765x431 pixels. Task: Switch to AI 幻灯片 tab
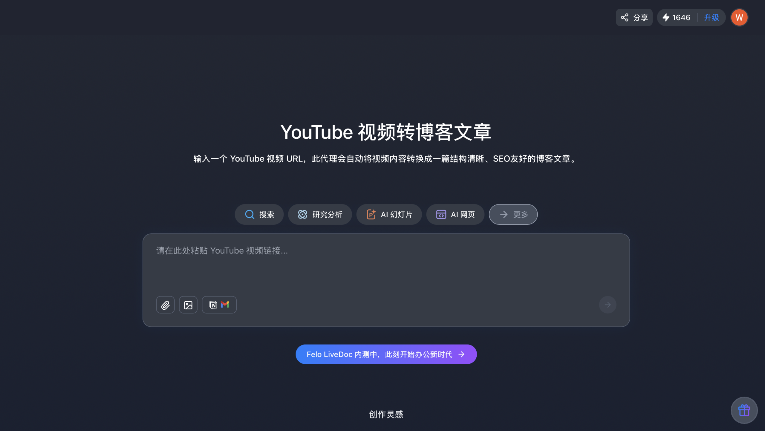tap(389, 214)
